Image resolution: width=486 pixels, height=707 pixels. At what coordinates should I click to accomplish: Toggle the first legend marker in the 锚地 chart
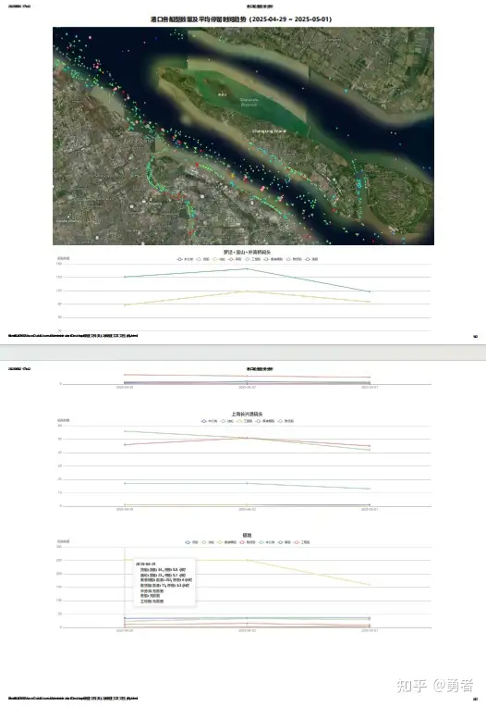pos(188,542)
